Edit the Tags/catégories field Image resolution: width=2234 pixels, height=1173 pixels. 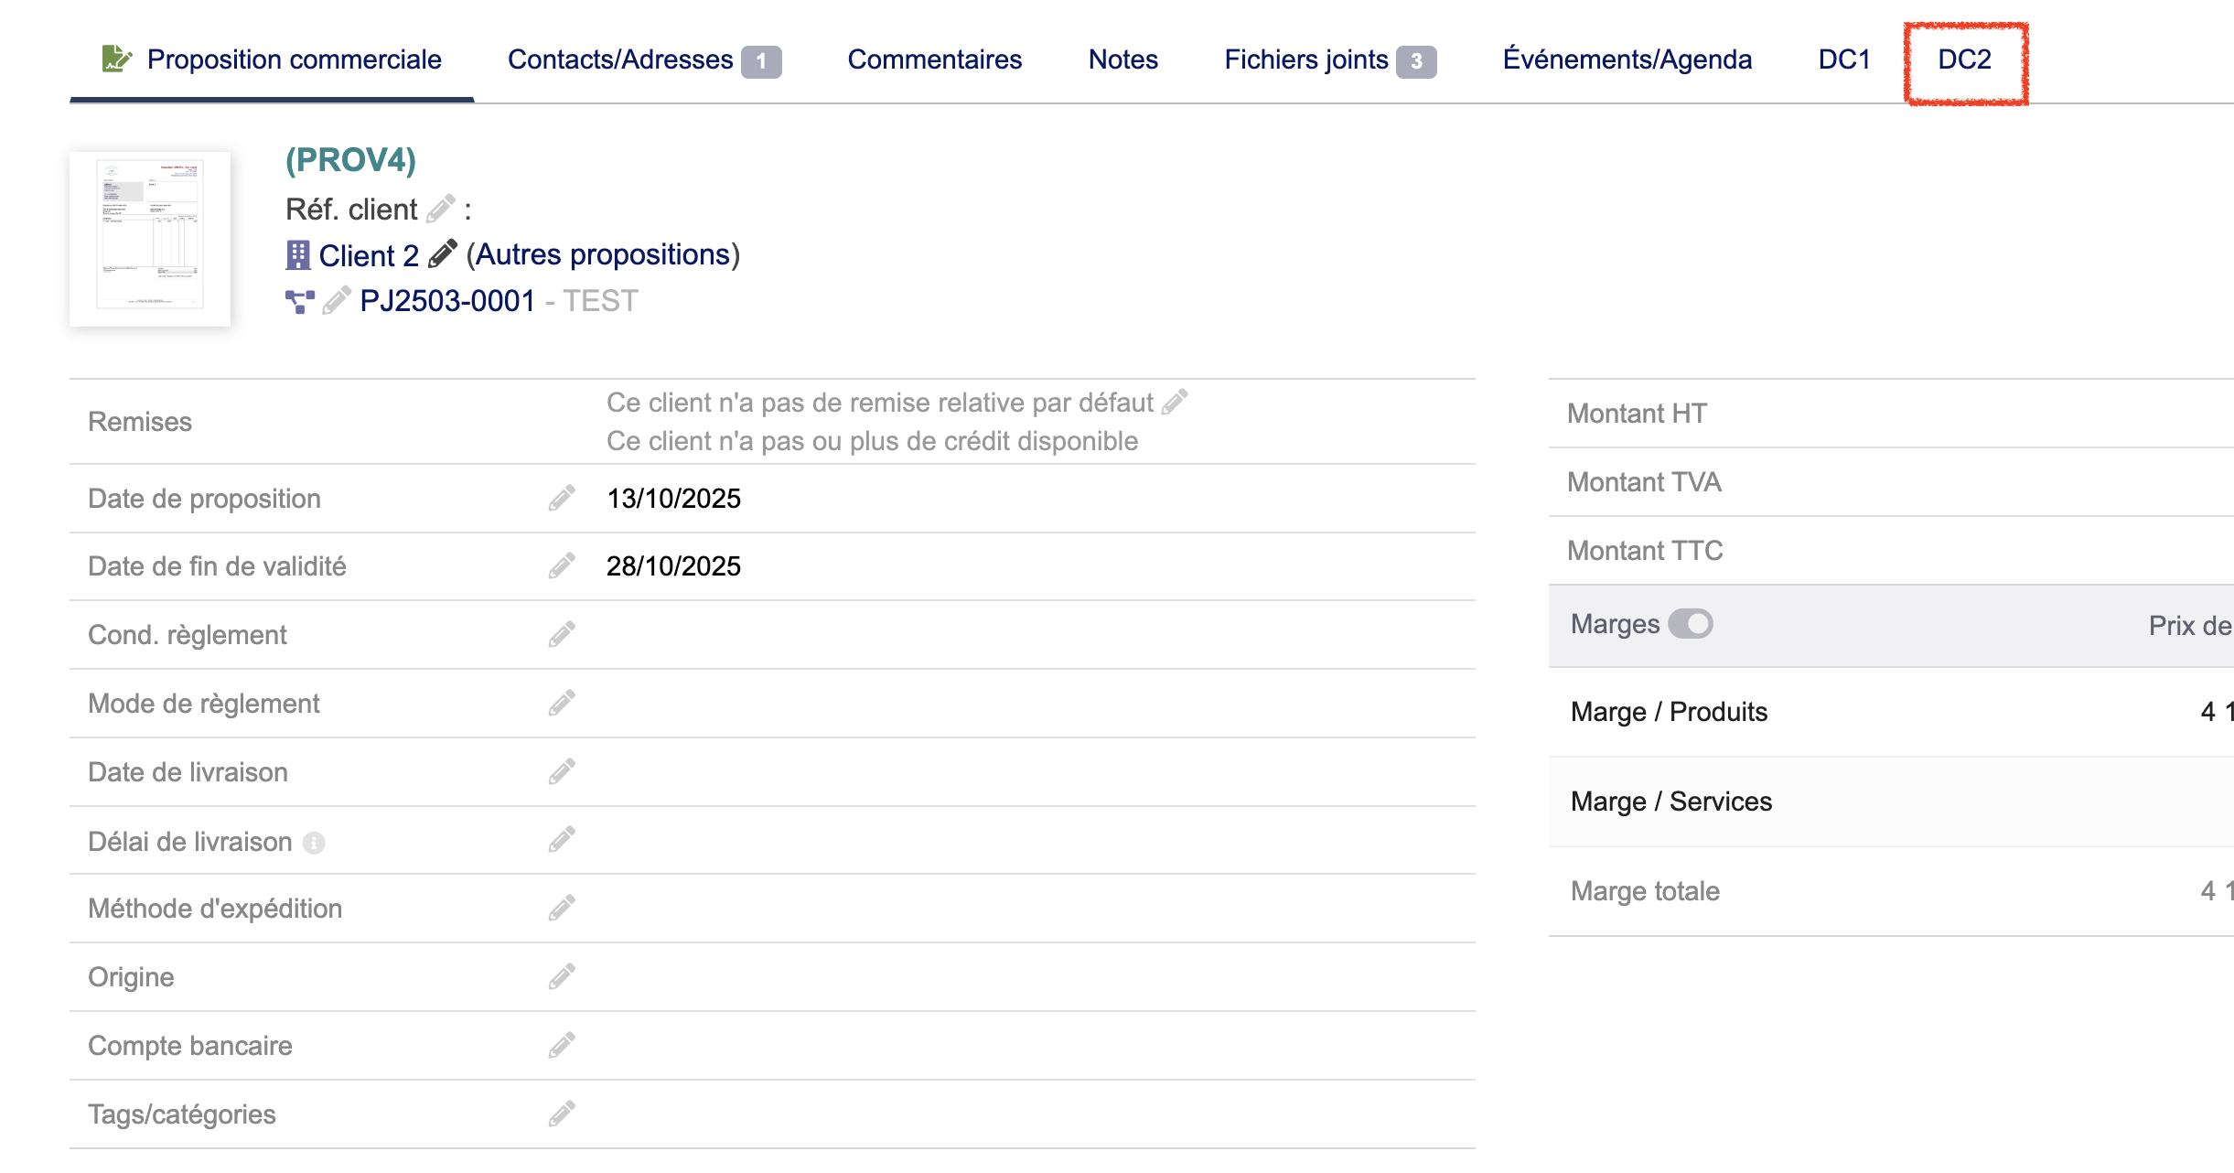(x=562, y=1114)
